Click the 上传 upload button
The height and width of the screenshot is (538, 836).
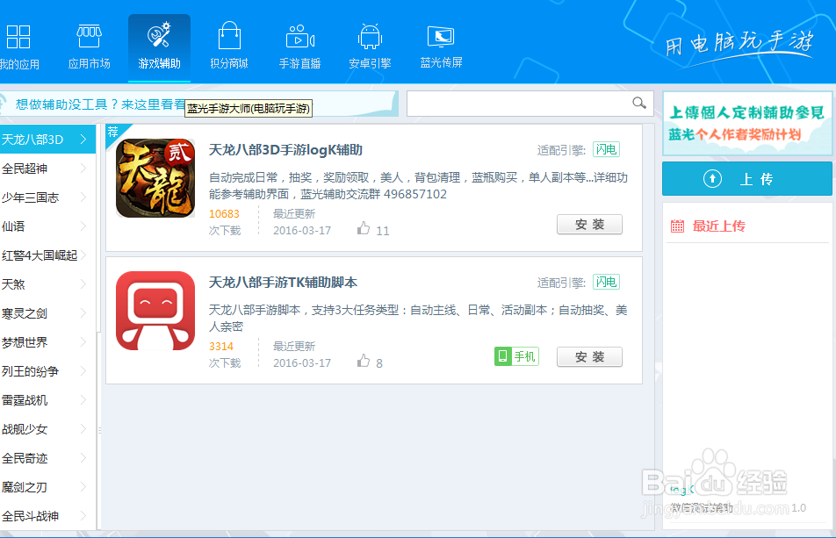pos(747,178)
